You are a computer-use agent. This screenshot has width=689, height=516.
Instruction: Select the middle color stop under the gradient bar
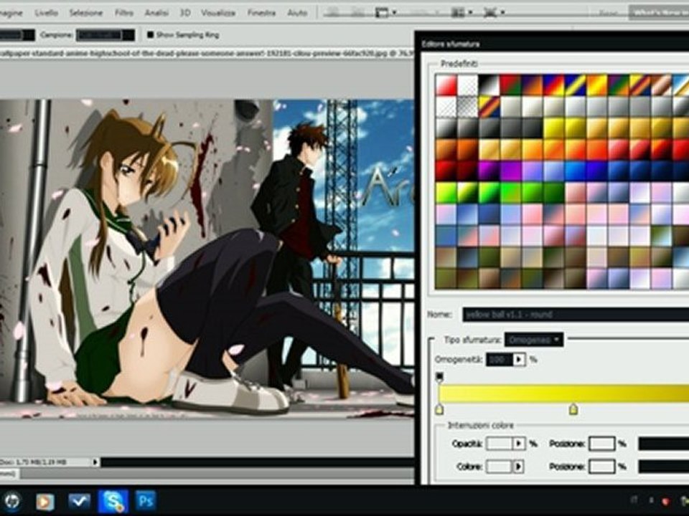pyautogui.click(x=573, y=409)
